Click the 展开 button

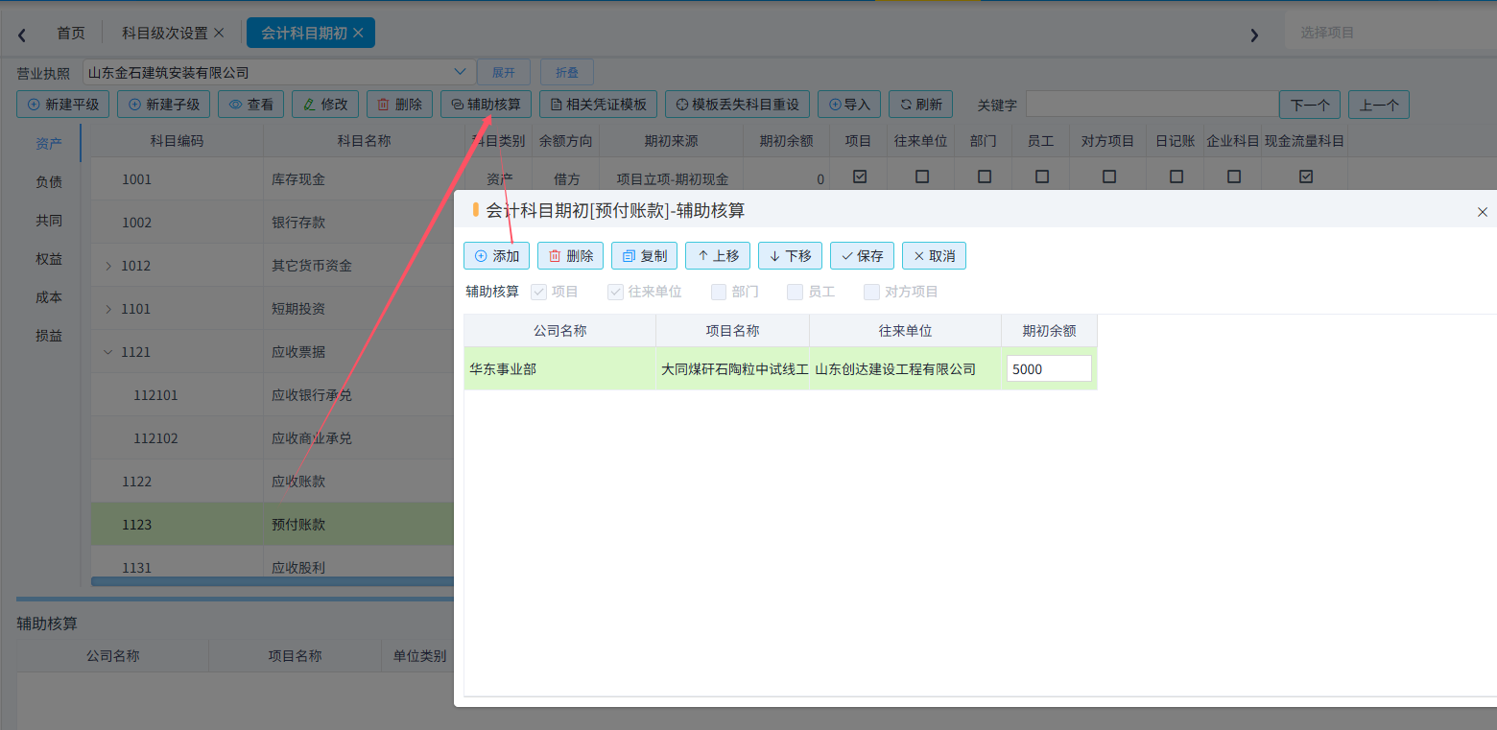click(504, 72)
